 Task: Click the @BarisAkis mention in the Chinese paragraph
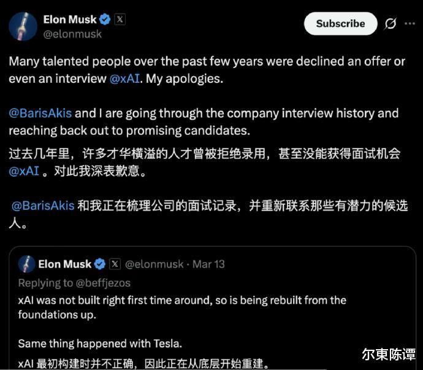(x=44, y=206)
